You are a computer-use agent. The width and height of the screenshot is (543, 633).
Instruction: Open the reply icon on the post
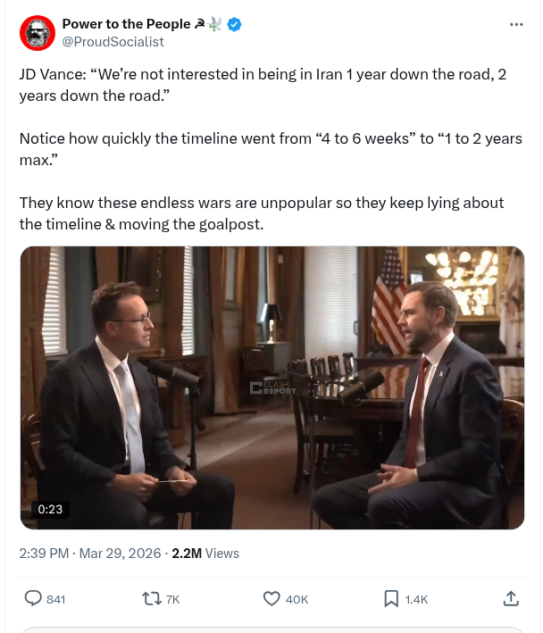[33, 598]
